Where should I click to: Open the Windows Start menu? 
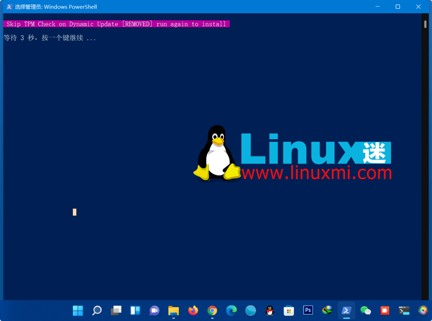[x=78, y=311]
